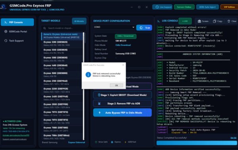
Task: Click the blue info icon in dialog
Action: (x=88, y=75)
